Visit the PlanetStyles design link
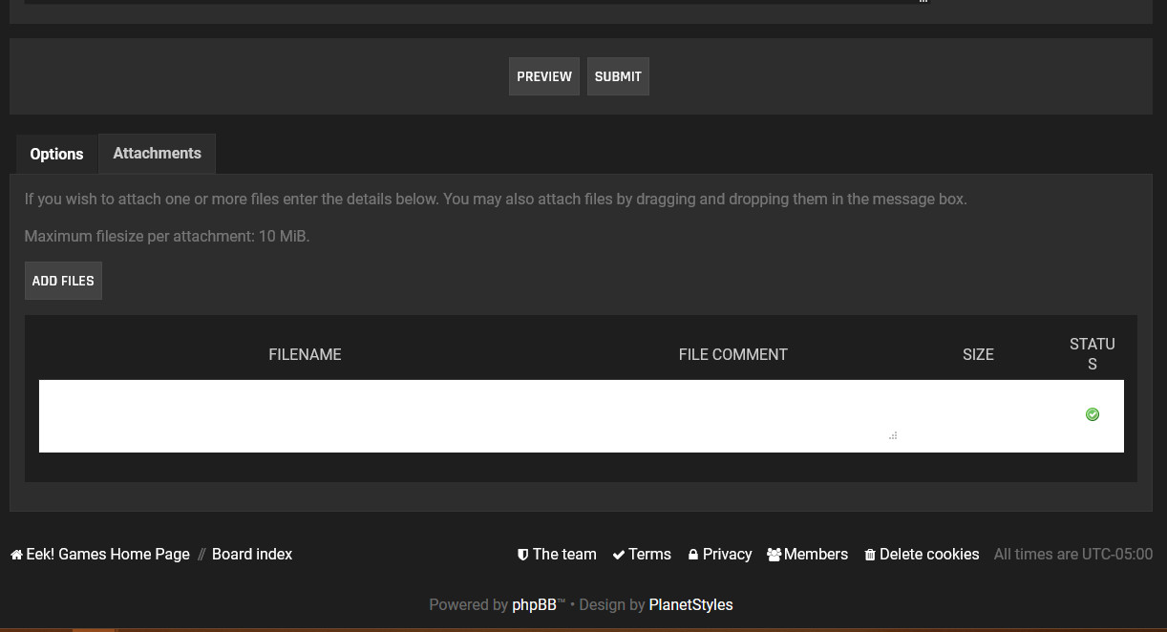The image size is (1167, 632). point(690,604)
